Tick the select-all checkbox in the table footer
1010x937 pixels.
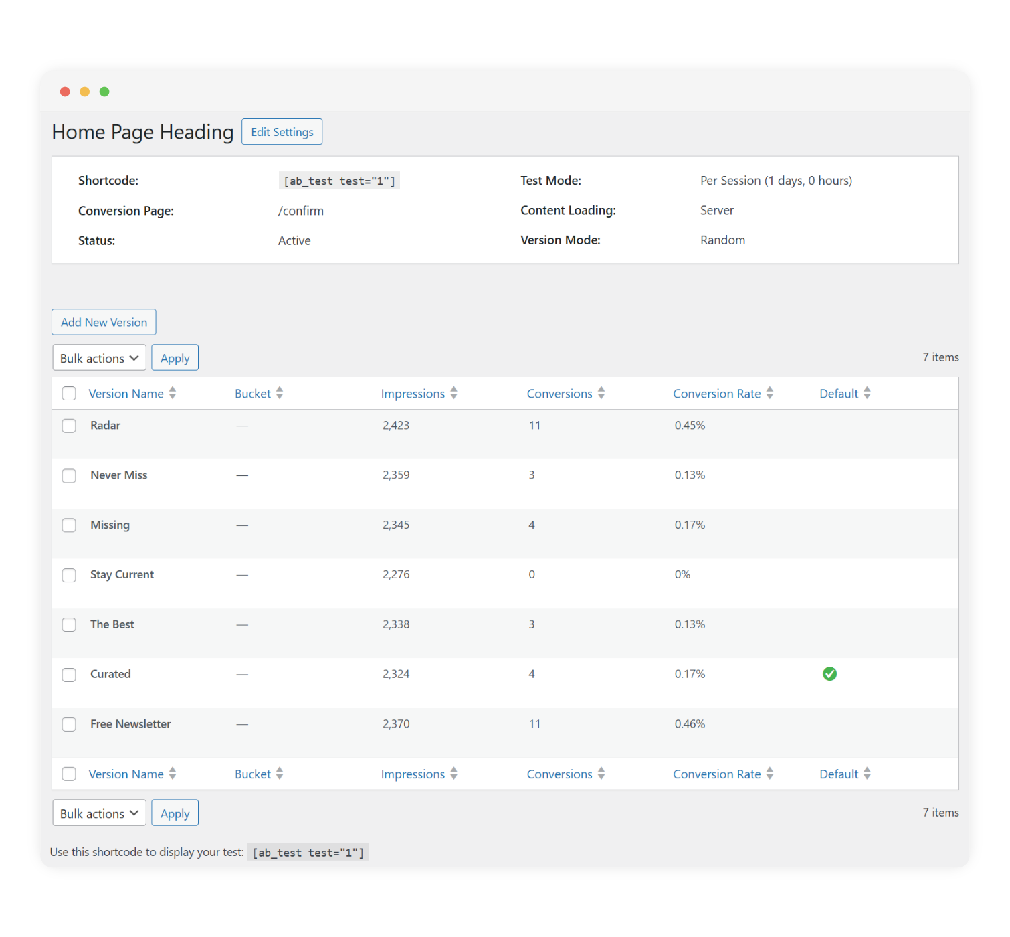point(69,774)
